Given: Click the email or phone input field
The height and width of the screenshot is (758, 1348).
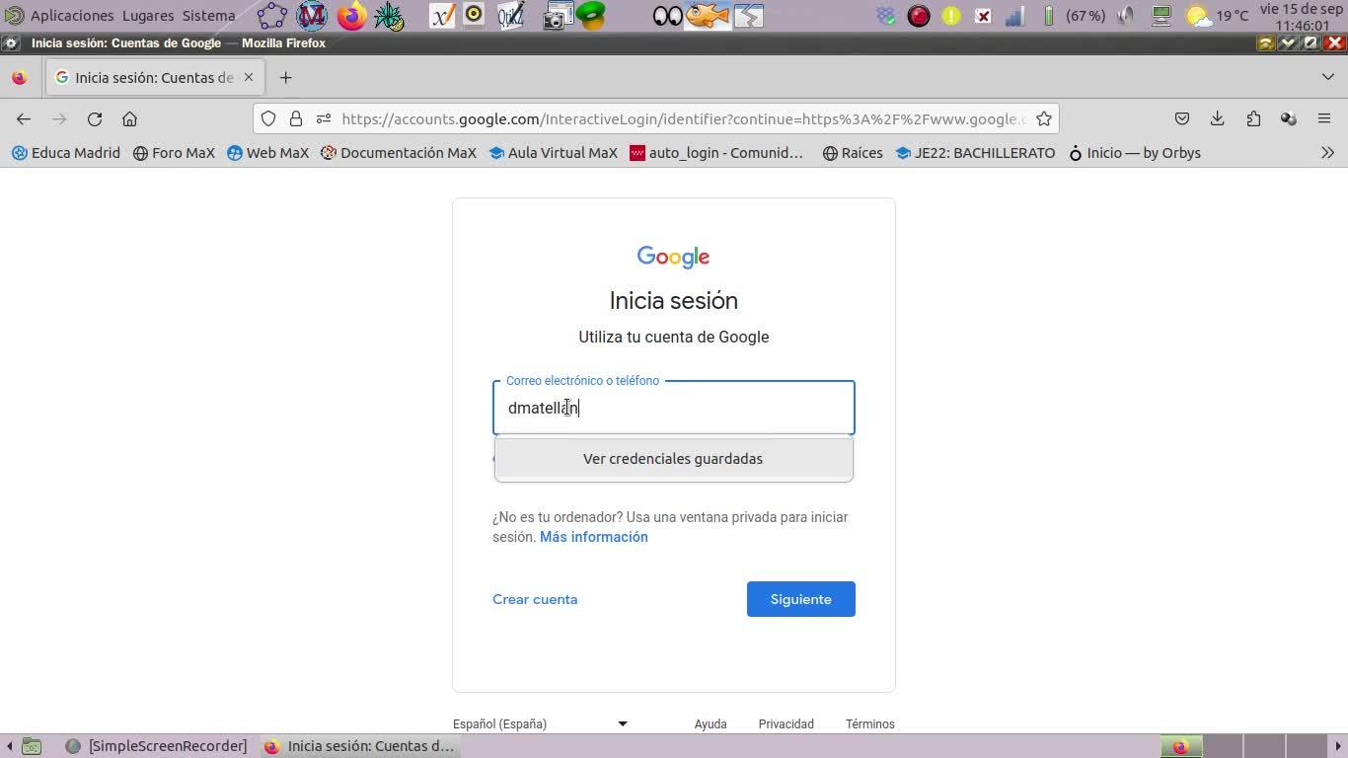Looking at the screenshot, I should click(674, 408).
